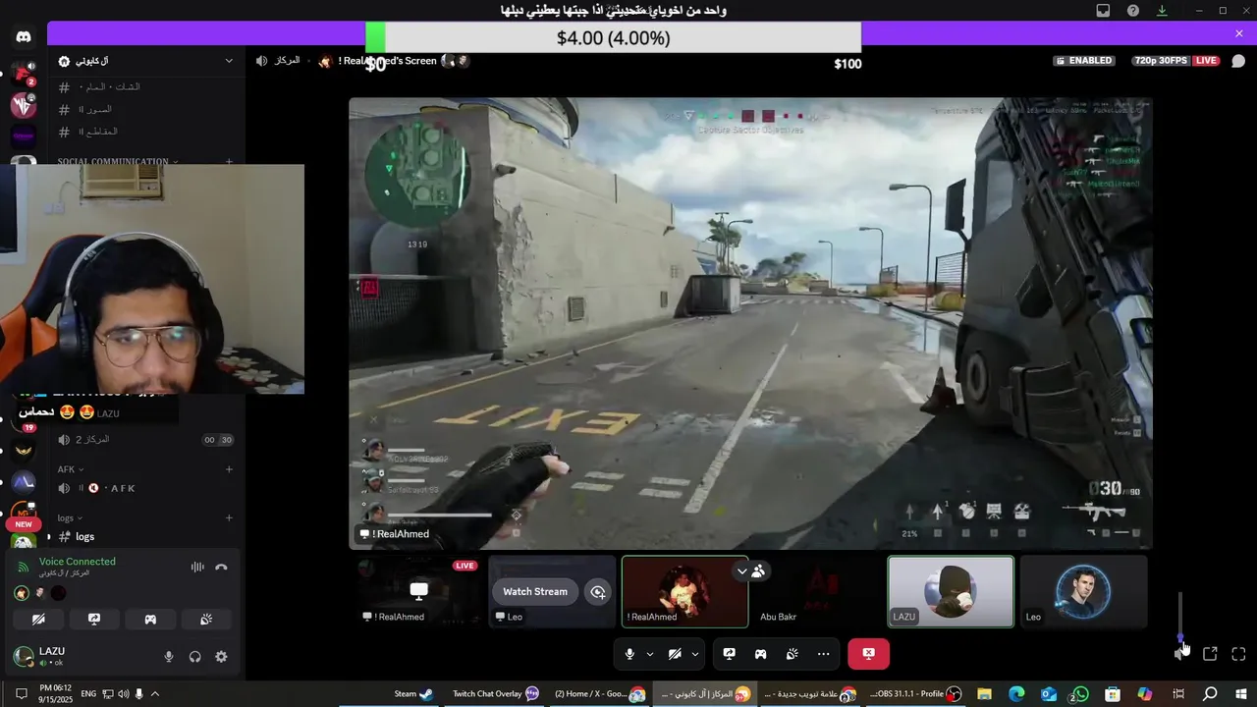Collapse the logs category
The image size is (1257, 707).
tap(70, 518)
